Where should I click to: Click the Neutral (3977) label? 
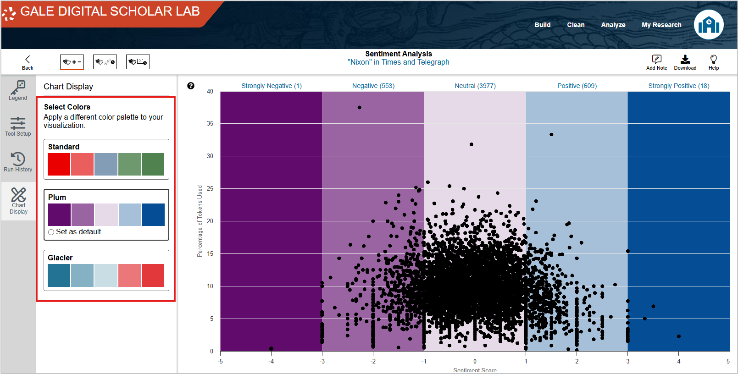tap(475, 86)
